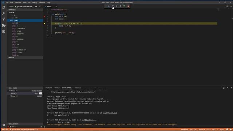Screen dimensions: 233x131
Task: Open the Debug menu
Action: pyautogui.click(x=35, y=3)
